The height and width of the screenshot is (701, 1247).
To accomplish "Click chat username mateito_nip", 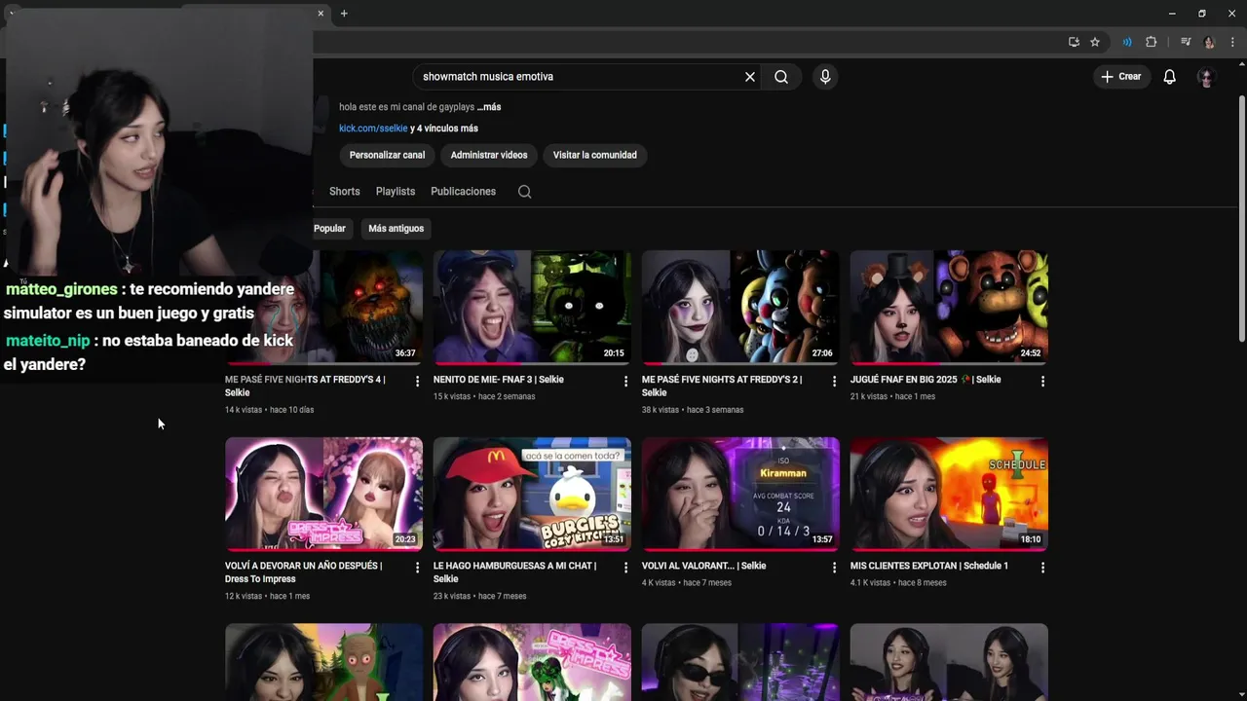I will tap(48, 341).
